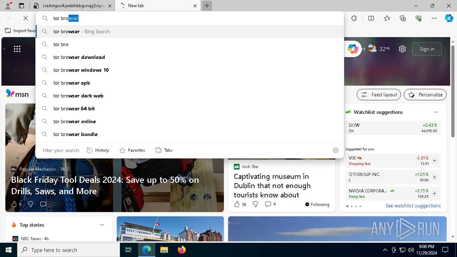The height and width of the screenshot is (257, 457).
Task: Add VIX to watchlist
Action: 434,161
